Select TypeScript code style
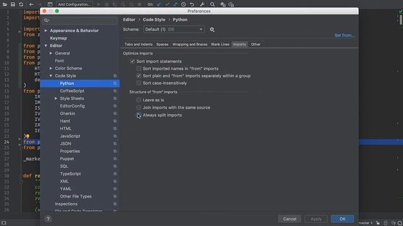Viewport: 403px width, 226px height. point(71,174)
